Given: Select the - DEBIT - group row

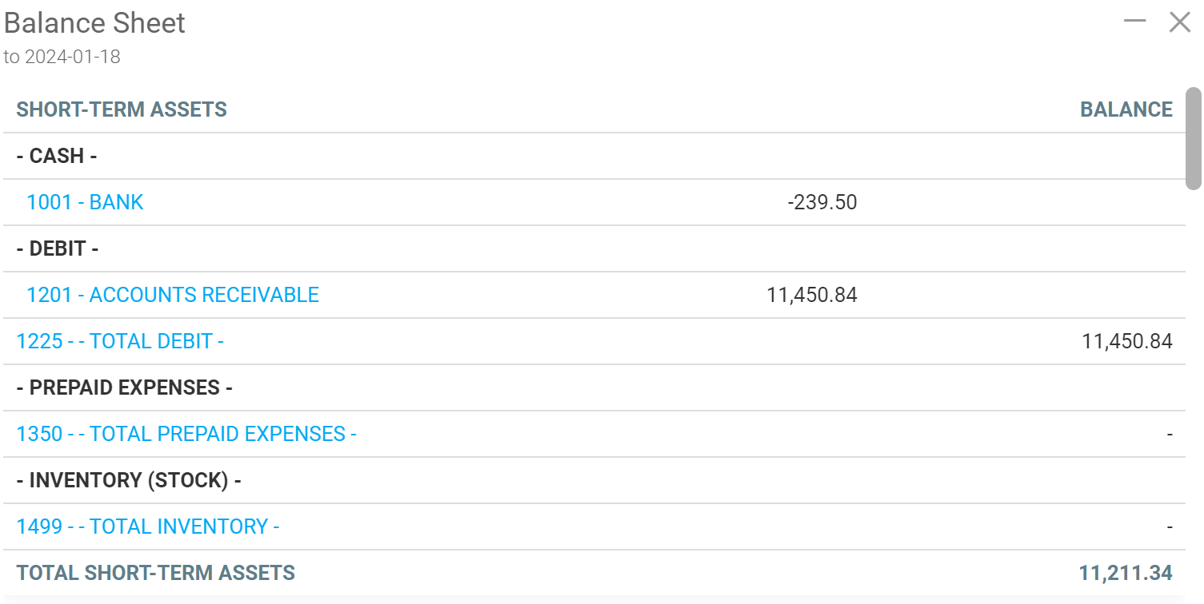Looking at the screenshot, I should [x=58, y=248].
